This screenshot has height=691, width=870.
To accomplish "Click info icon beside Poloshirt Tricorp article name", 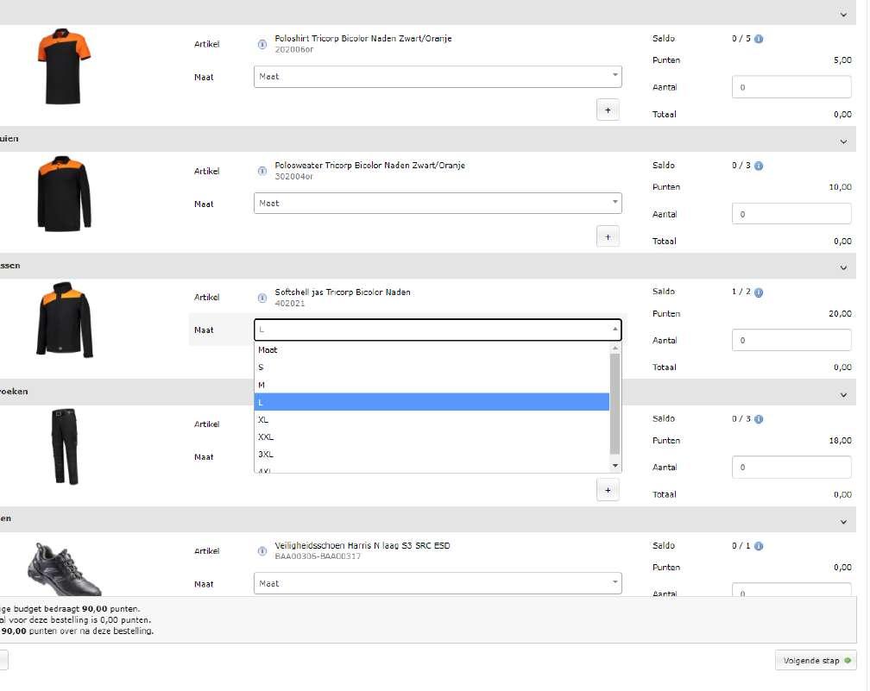I will click(262, 44).
